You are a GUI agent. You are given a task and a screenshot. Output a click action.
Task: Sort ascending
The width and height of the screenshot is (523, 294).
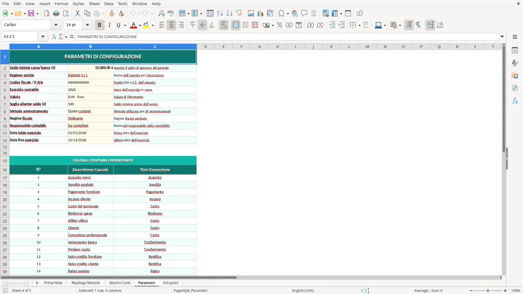click(220, 14)
